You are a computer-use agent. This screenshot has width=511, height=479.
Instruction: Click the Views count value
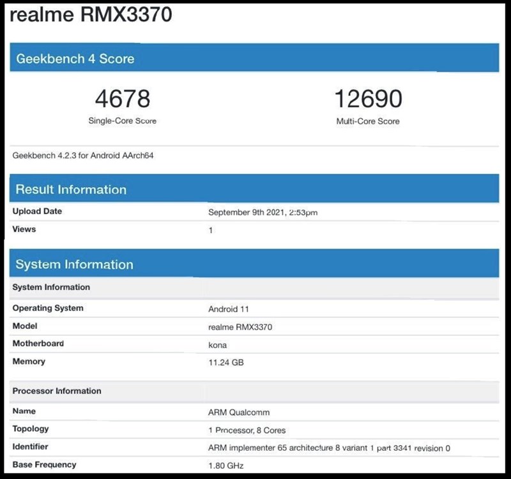(x=211, y=229)
